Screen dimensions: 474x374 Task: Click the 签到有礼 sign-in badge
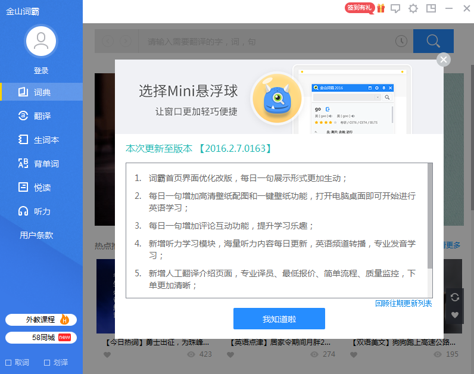360,8
